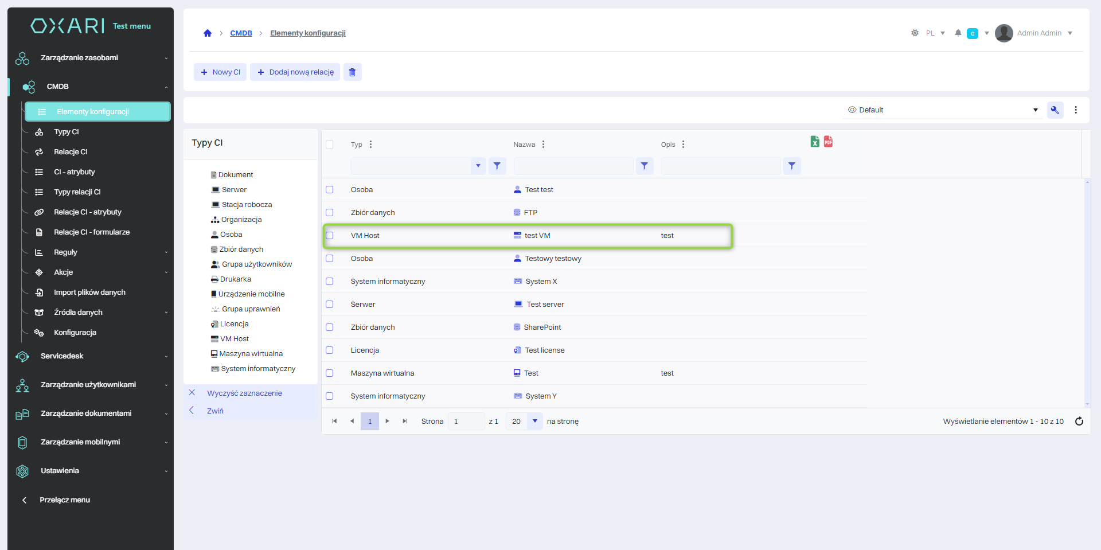Viewport: 1101px width, 550px height.
Task: Select all rows with header checkbox
Action: click(330, 145)
